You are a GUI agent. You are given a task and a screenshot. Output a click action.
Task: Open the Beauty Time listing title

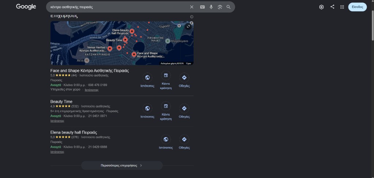point(61,101)
